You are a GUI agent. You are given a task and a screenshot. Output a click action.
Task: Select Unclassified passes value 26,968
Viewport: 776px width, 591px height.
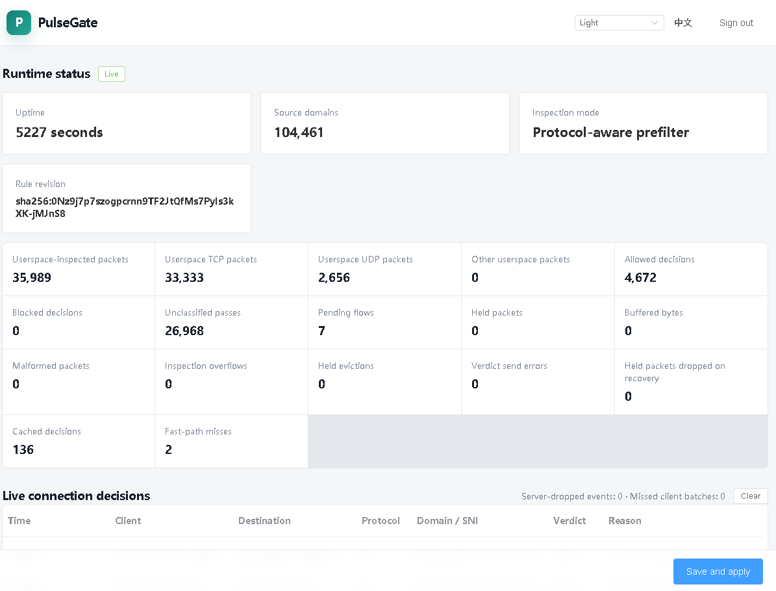(184, 331)
